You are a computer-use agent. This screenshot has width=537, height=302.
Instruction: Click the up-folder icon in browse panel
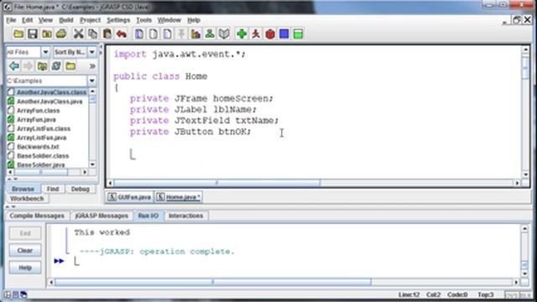[42, 65]
